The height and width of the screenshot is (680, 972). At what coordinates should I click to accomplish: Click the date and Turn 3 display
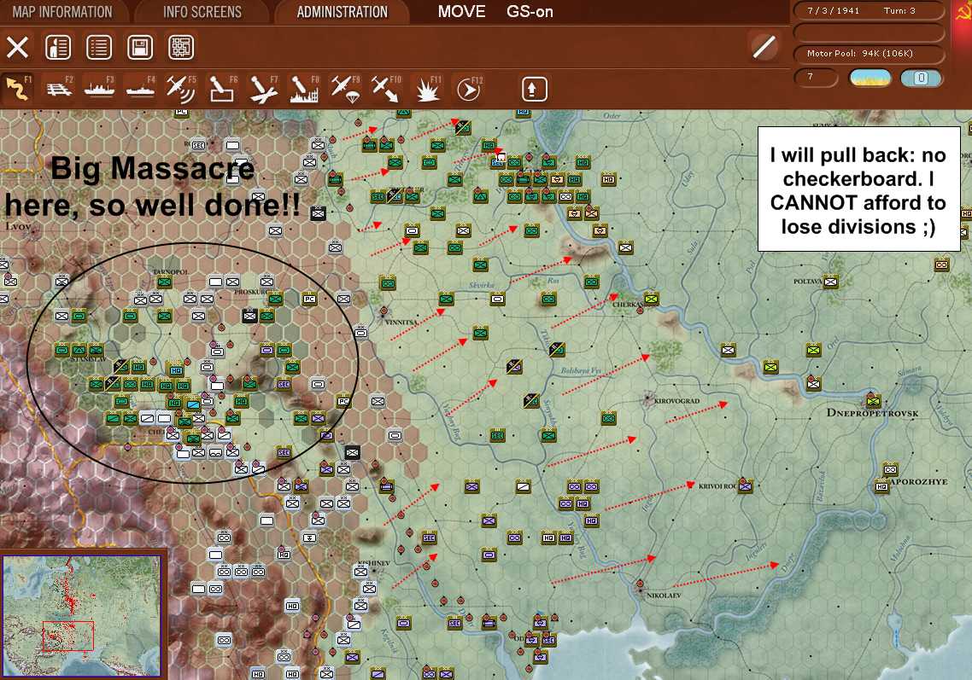click(869, 10)
